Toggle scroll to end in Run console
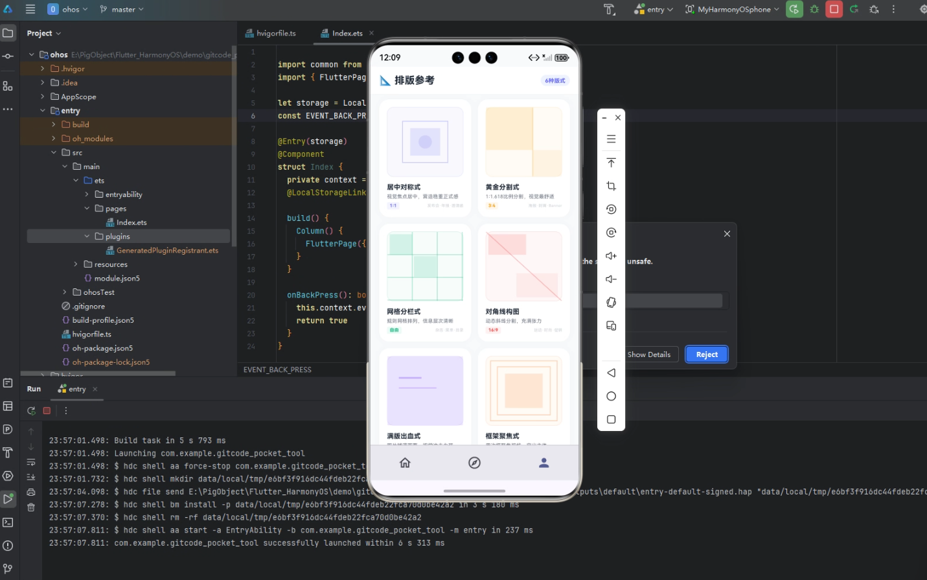The image size is (927, 580). coord(31,476)
